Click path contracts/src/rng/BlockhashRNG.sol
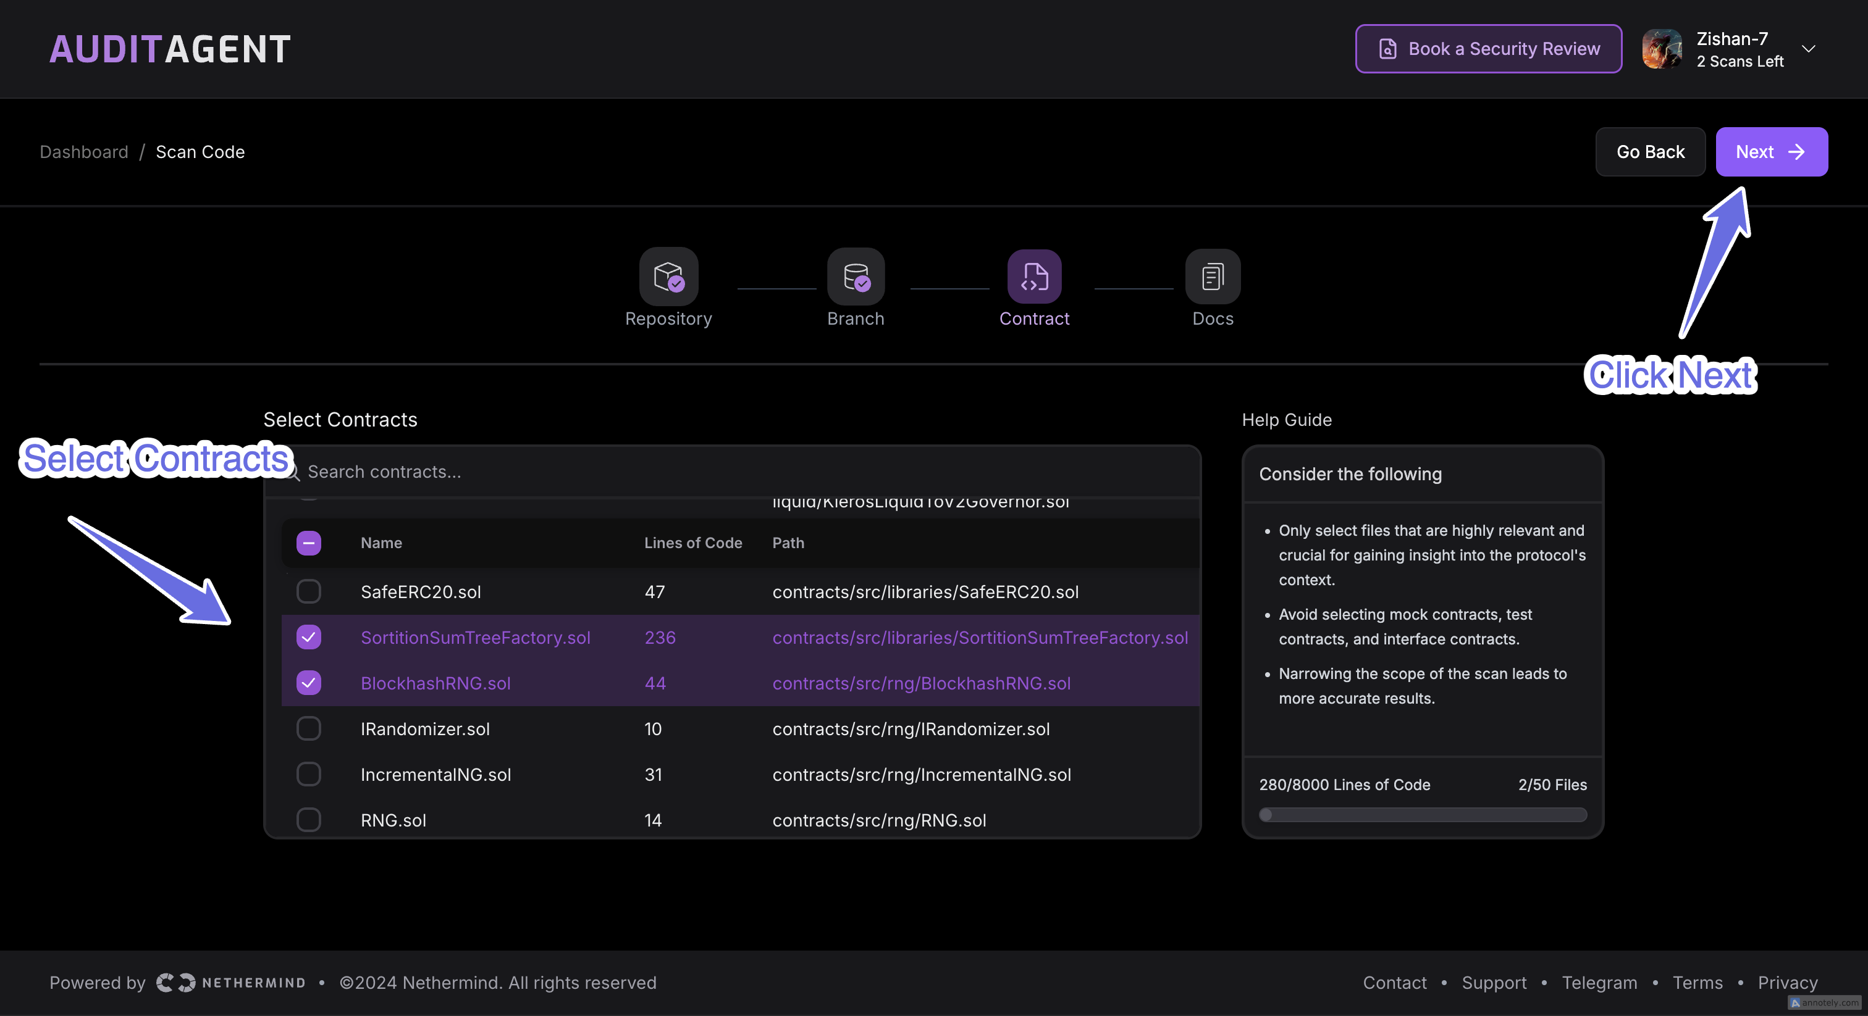Screen dimensions: 1868x1016 (x=922, y=683)
